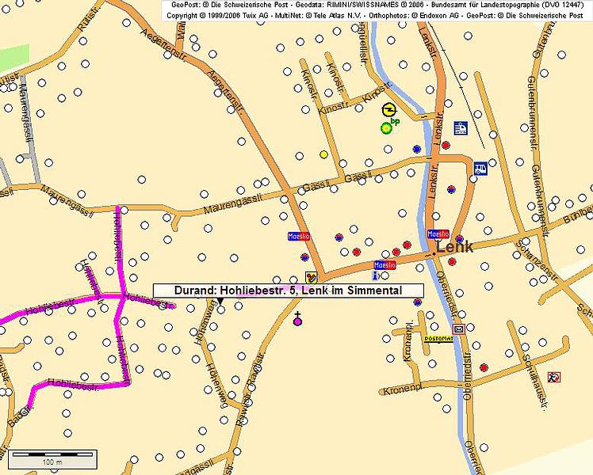The image size is (593, 475).
Task: Click the yellow dot marker near Kinostr.
Action: (x=323, y=154)
